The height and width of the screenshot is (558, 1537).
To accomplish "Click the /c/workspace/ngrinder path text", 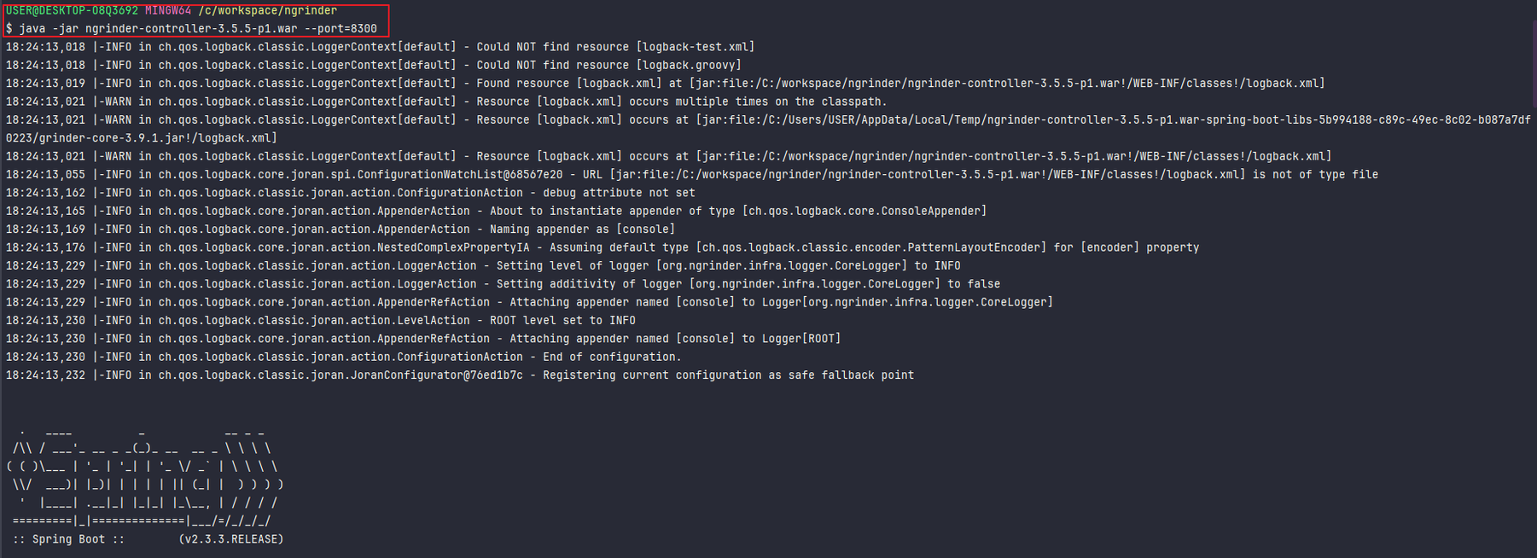I will pos(268,11).
